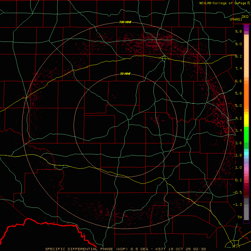The image size is (251, 251).
Task: Click the 50 NMI range ring label
Action: (x=125, y=74)
